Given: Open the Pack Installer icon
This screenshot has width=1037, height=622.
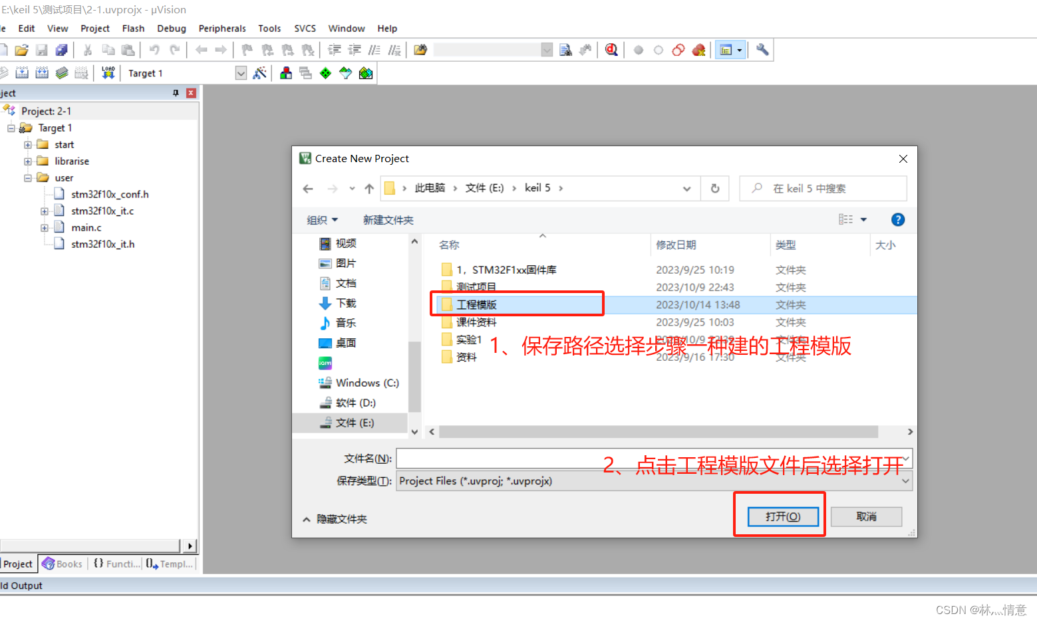Looking at the screenshot, I should (366, 73).
